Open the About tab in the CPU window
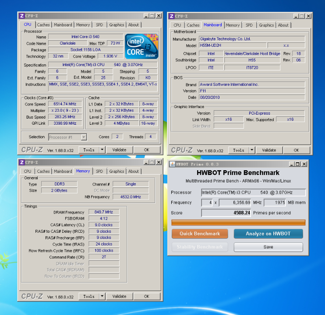The width and height of the screenshot is (325, 315). 134,25
